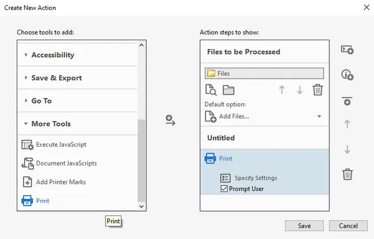Screen dimensions: 374x239
Task: Remove step with right sidebar trash icon
Action: click(348, 174)
